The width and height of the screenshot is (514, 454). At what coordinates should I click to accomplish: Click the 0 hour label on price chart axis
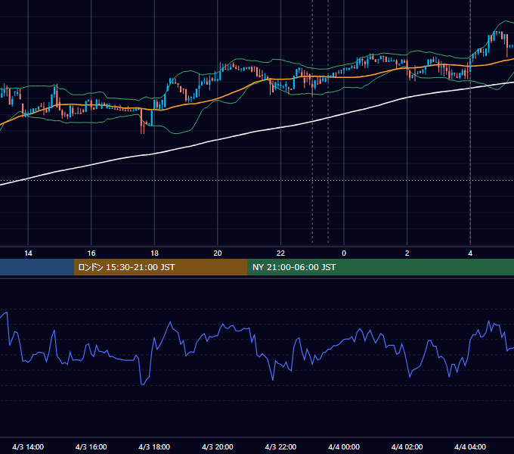[x=344, y=253]
